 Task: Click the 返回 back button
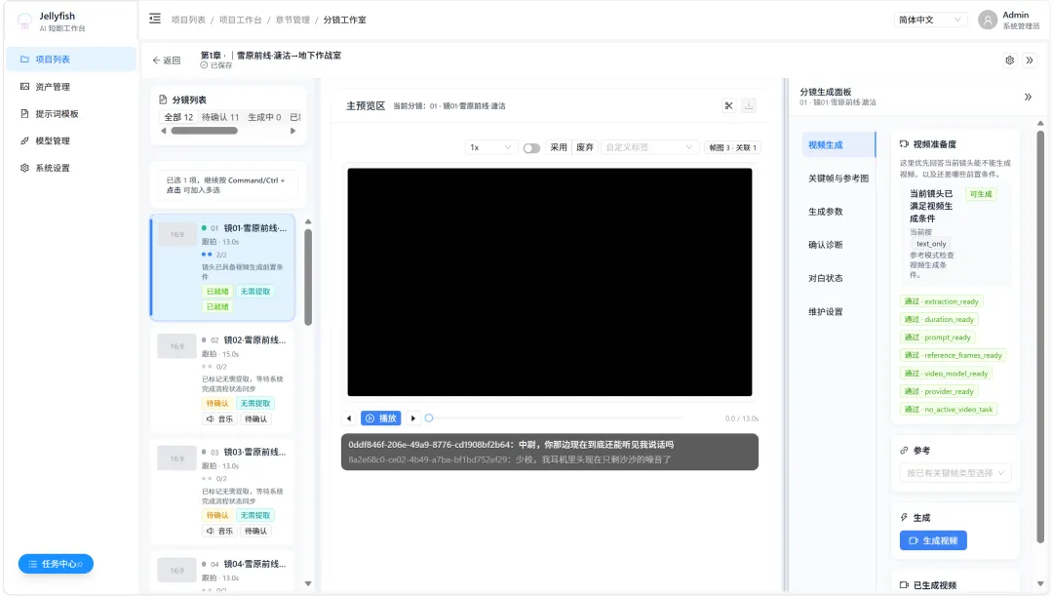(x=167, y=60)
